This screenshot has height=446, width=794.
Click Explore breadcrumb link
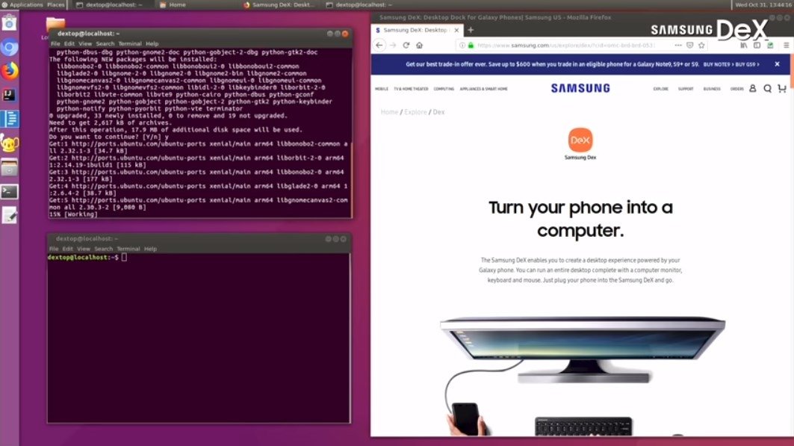click(416, 112)
